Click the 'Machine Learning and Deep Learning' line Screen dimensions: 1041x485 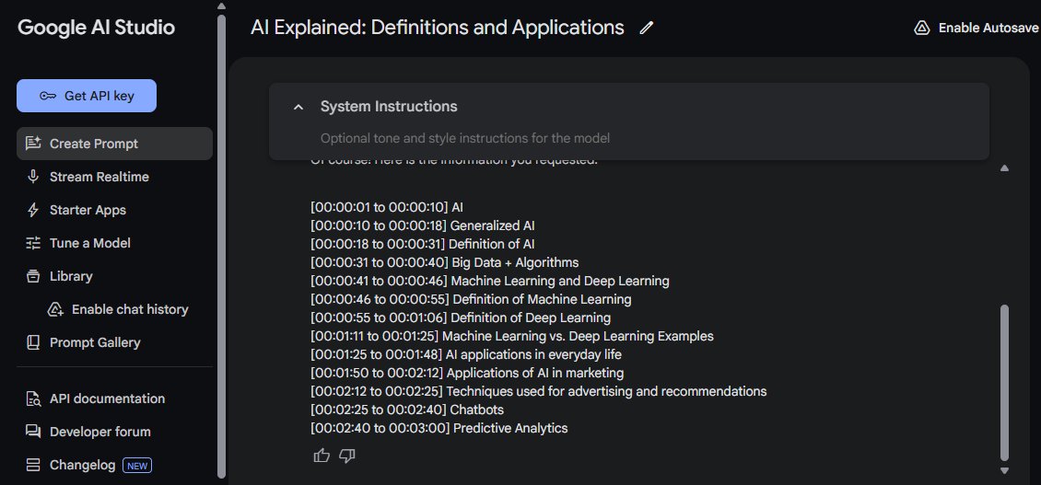pos(490,282)
